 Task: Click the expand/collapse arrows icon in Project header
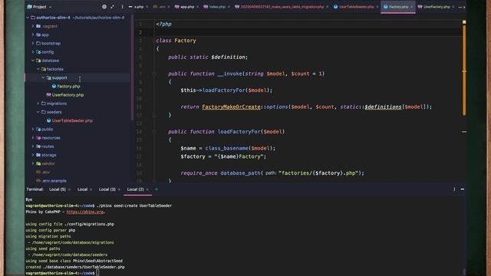click(113, 7)
